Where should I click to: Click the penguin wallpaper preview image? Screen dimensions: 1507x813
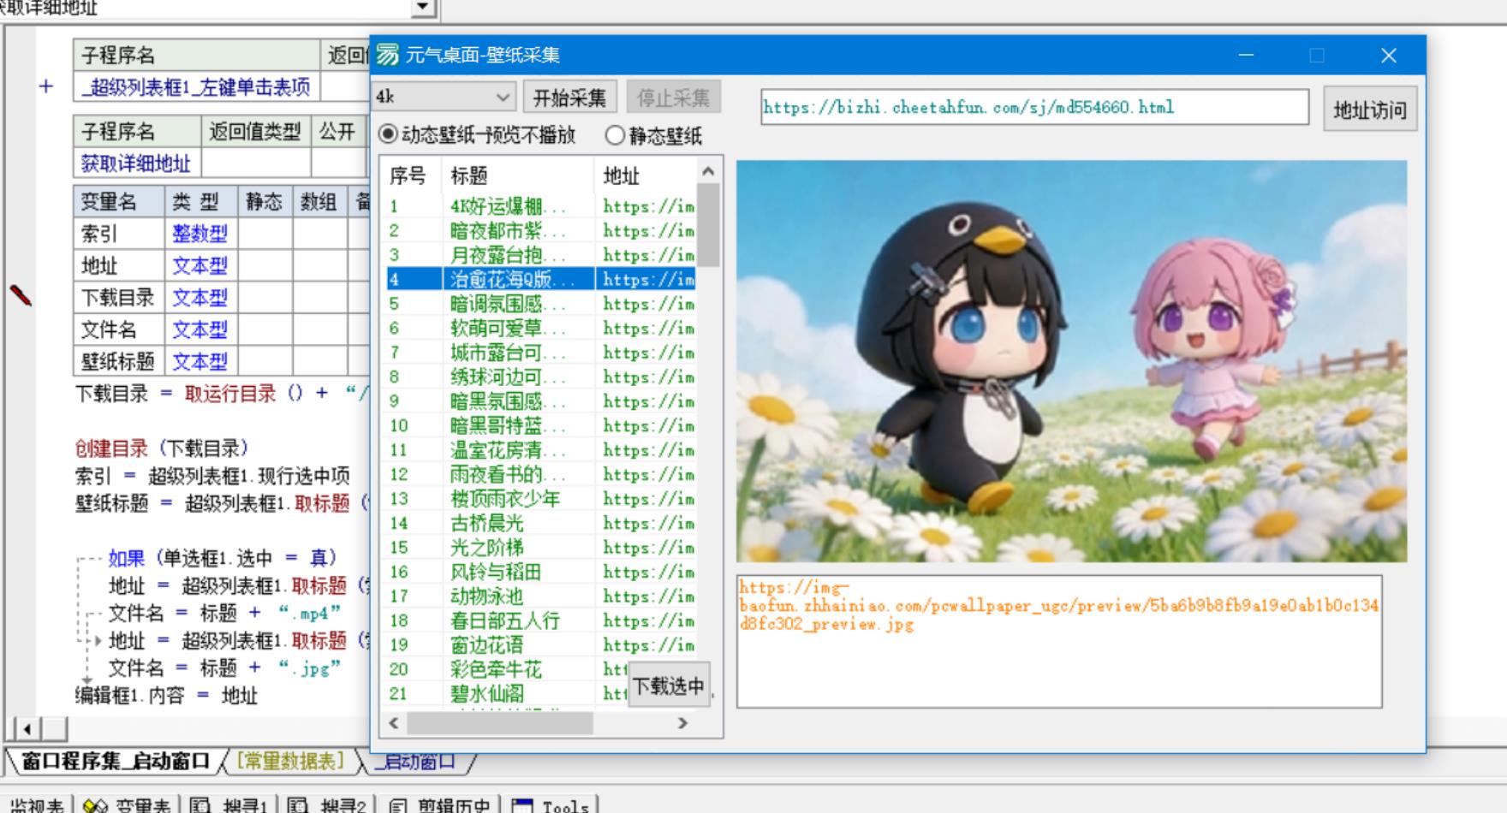pos(1071,361)
